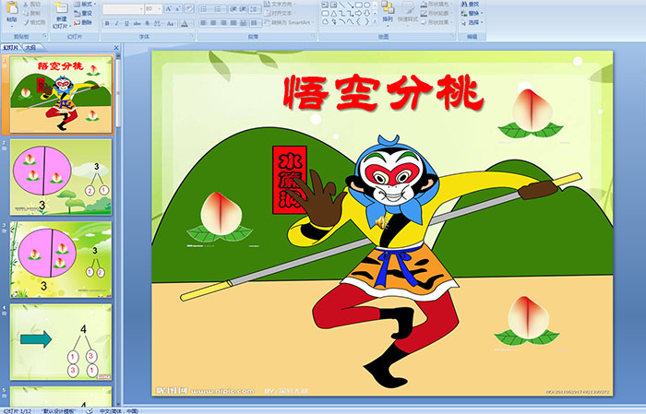Click the spell check icon in status bar

(x=90, y=410)
